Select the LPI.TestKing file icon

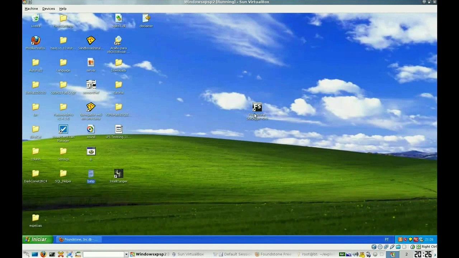118,132
